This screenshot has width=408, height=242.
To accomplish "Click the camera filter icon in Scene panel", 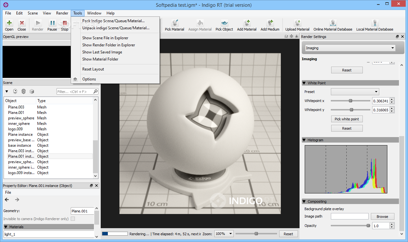I will coord(15,91).
